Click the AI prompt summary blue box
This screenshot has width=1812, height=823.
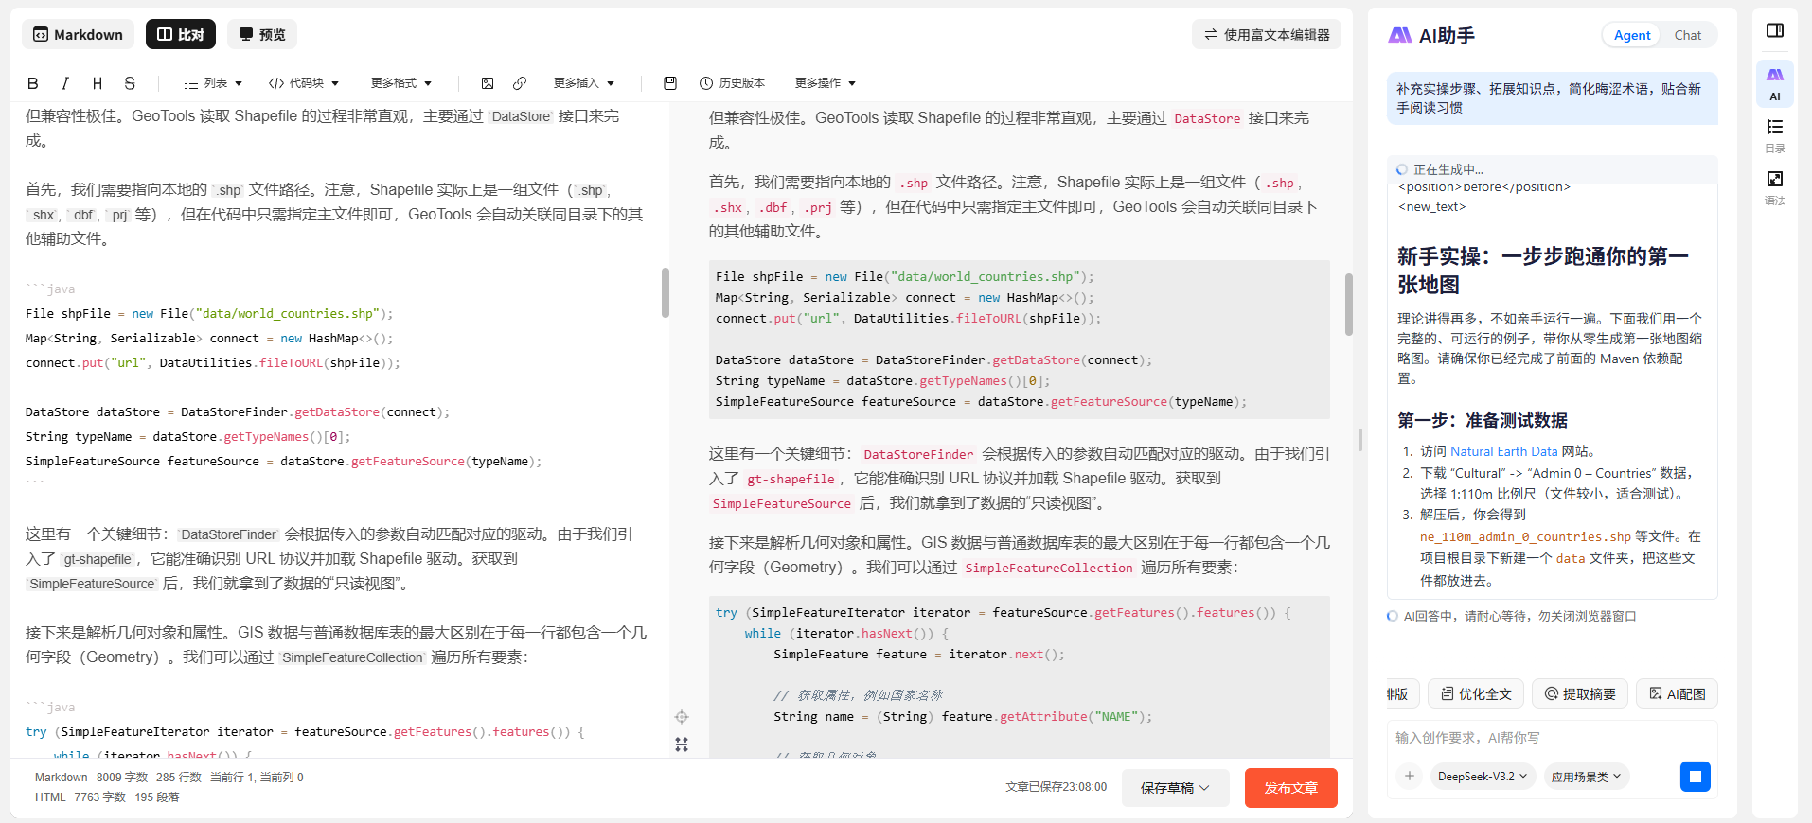[1552, 98]
